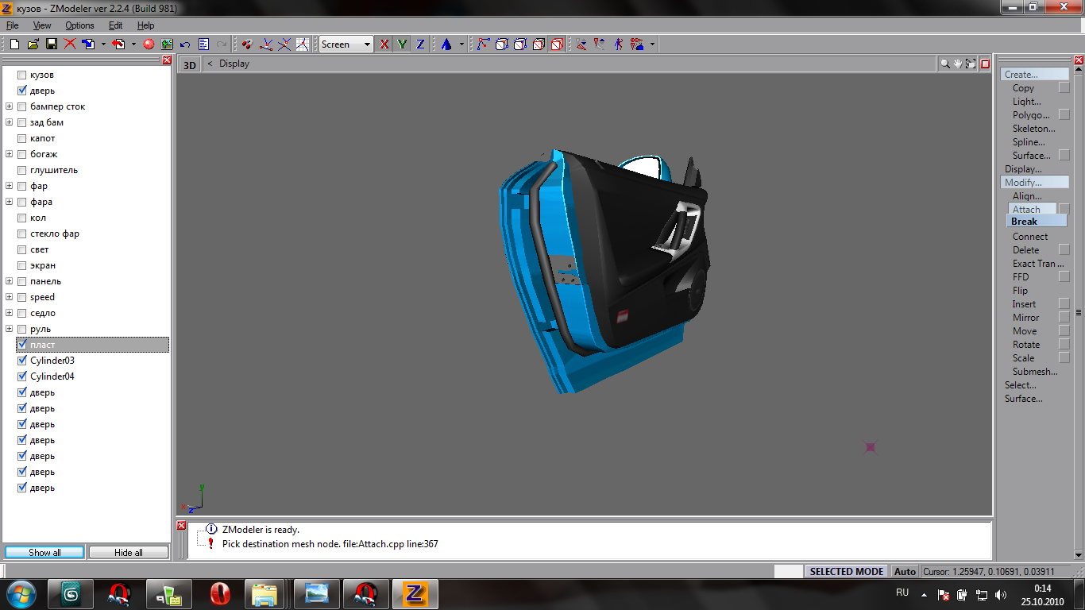This screenshot has width=1085, height=610.
Task: Click the Undo arrow icon
Action: (185, 44)
